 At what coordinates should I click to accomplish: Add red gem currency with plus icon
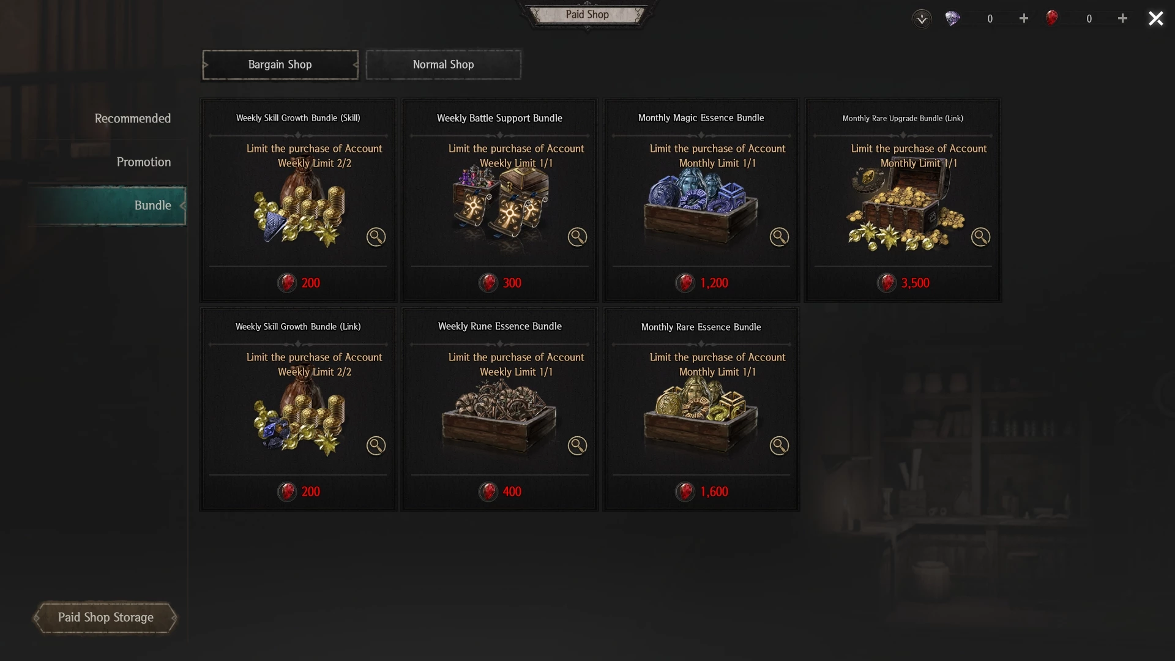1122,18
